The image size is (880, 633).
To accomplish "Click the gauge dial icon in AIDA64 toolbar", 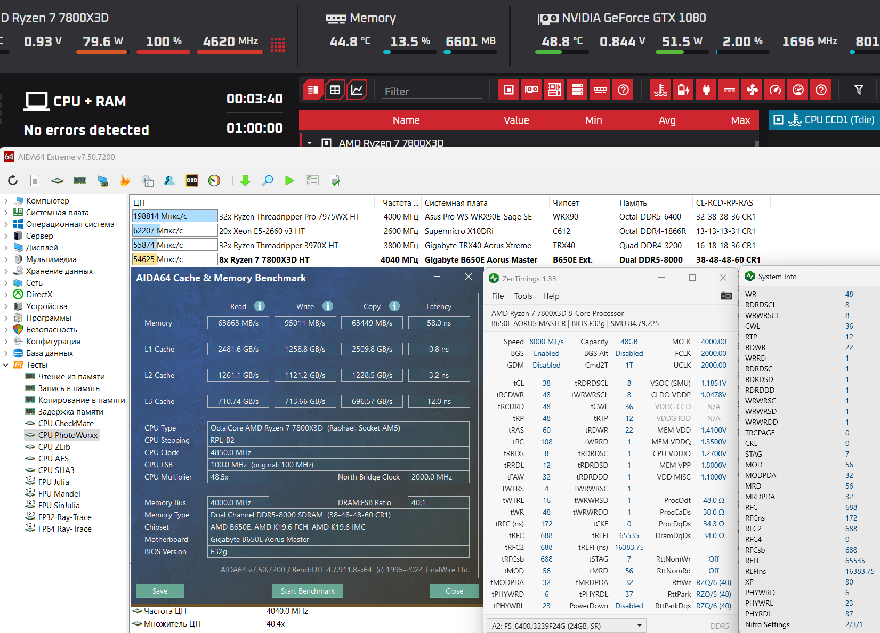I will 214,181.
